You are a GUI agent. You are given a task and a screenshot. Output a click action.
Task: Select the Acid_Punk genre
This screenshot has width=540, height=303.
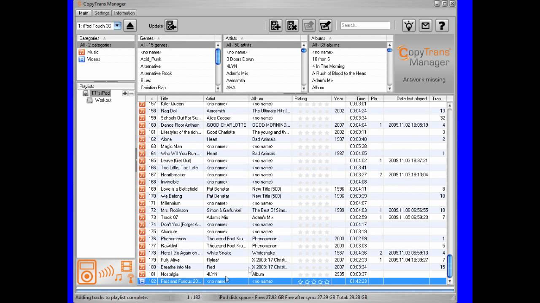coord(151,59)
